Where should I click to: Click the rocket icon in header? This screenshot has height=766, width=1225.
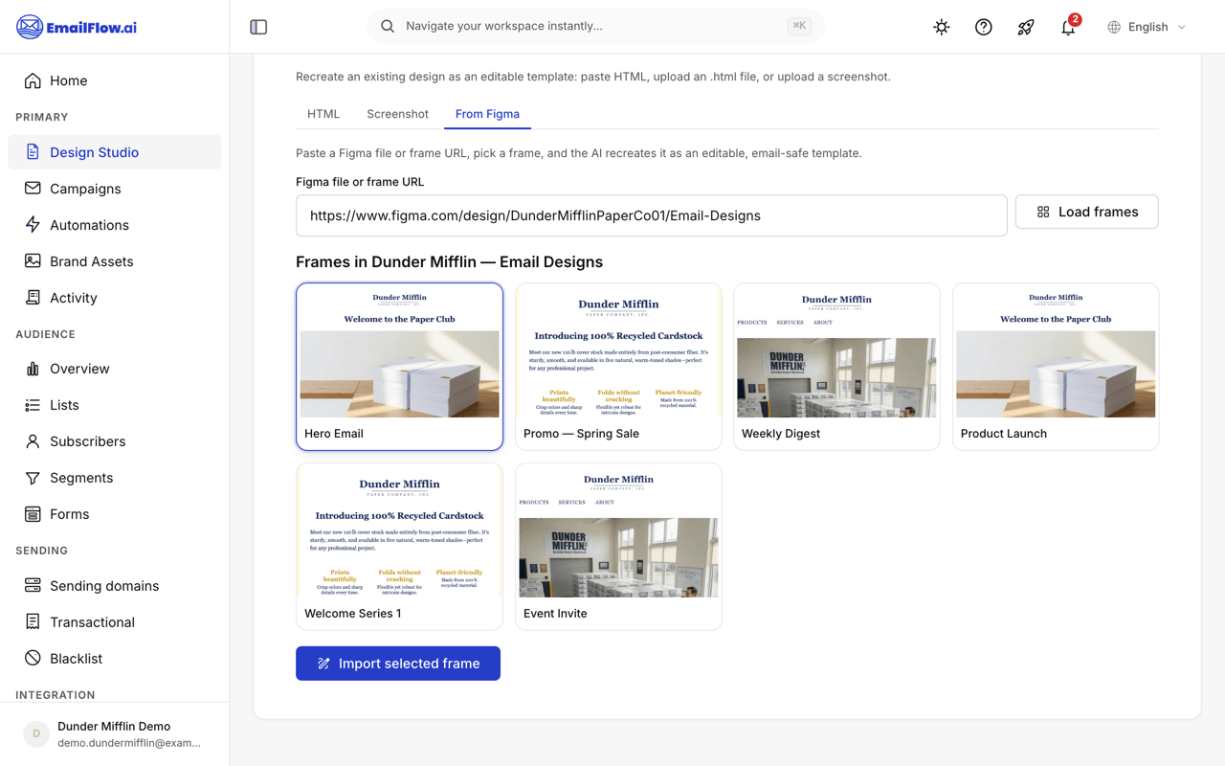(1026, 27)
